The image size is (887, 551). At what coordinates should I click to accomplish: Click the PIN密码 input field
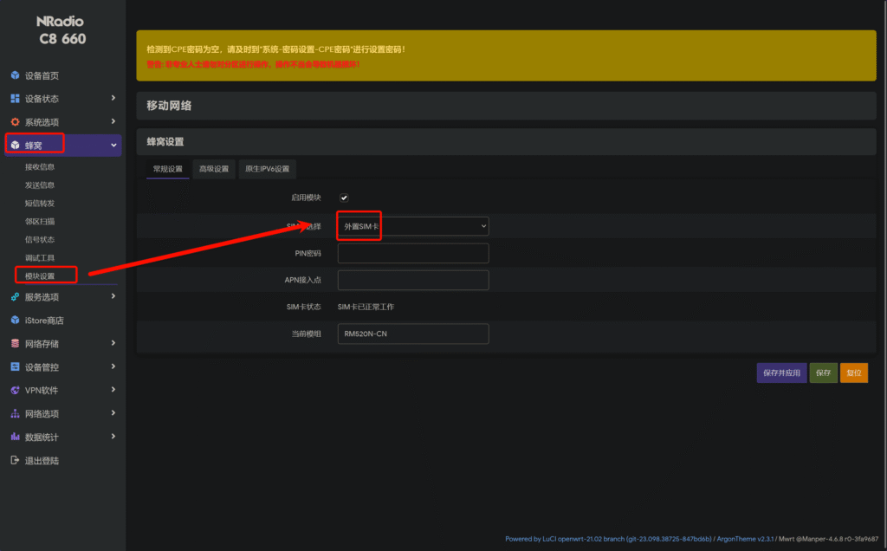(x=412, y=253)
